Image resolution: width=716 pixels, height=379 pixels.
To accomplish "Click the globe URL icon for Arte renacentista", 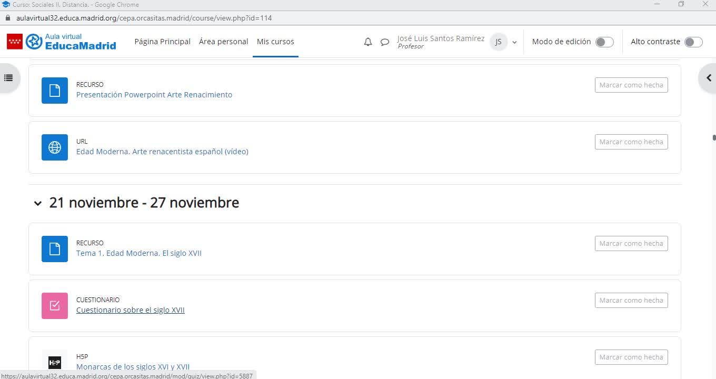I will click(x=55, y=147).
